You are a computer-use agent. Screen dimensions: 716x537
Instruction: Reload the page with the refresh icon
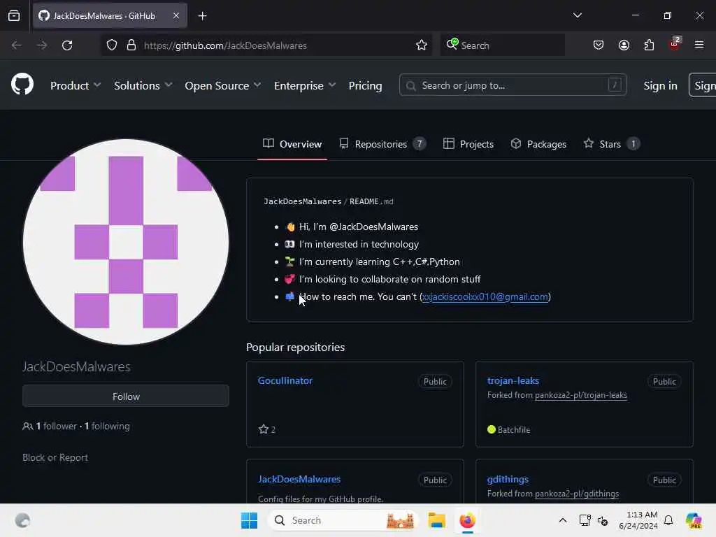point(67,45)
